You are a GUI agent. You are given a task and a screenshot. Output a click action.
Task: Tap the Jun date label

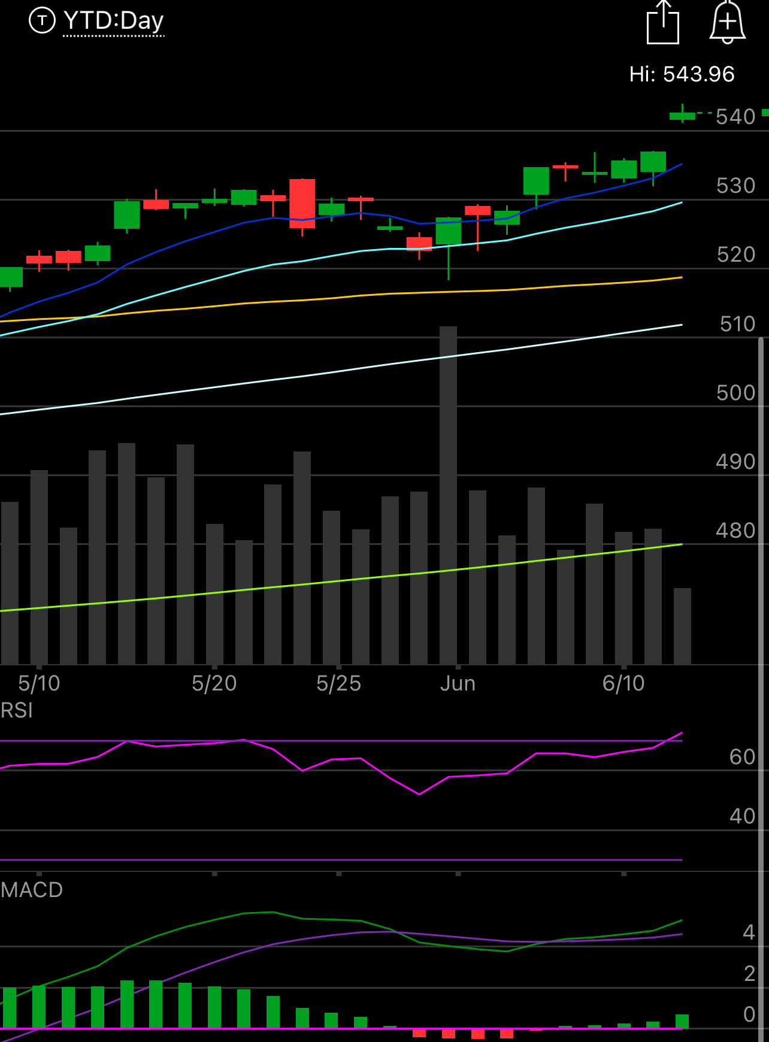pyautogui.click(x=458, y=683)
